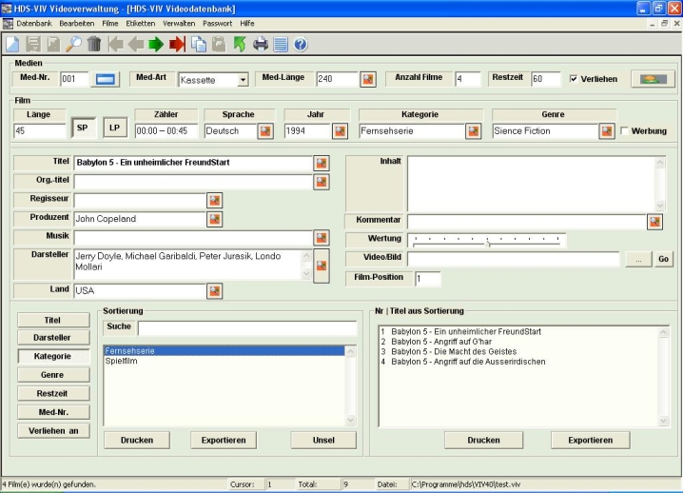Click into the Suche search field
The height and width of the screenshot is (493, 683).
(246, 327)
